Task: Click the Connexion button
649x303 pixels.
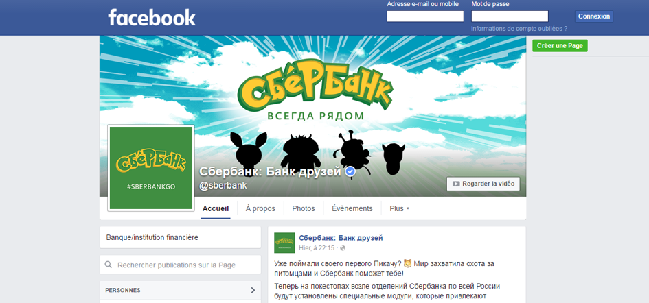Action: pyautogui.click(x=594, y=16)
